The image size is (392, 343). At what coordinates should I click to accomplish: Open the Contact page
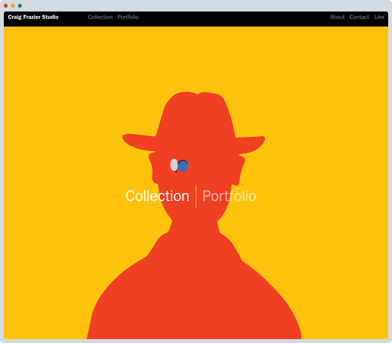click(x=359, y=17)
